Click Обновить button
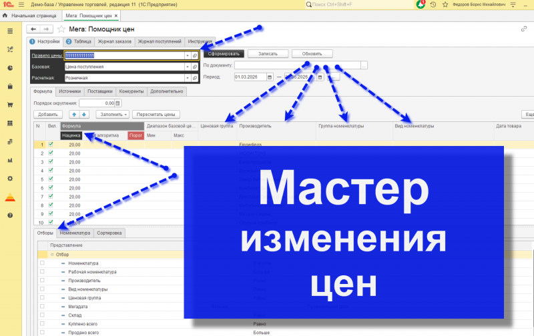 click(312, 54)
